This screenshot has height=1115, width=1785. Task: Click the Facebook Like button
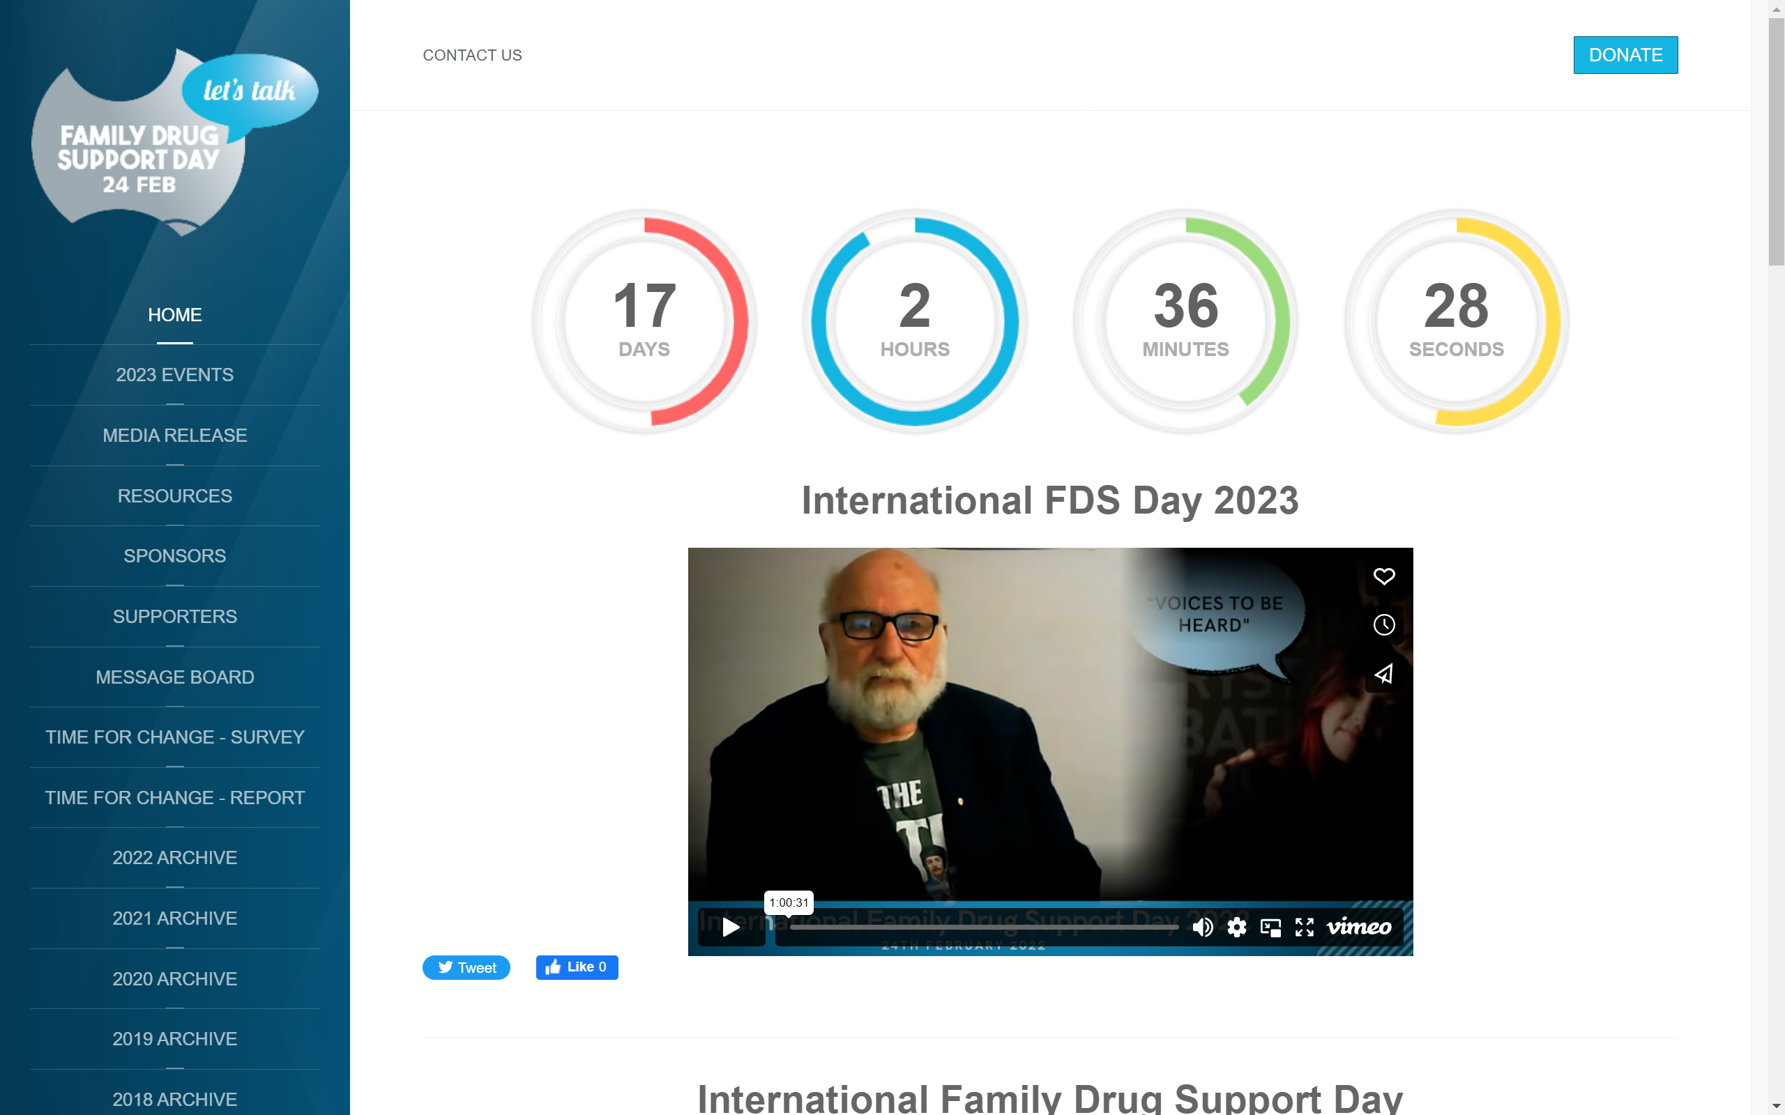tap(577, 967)
